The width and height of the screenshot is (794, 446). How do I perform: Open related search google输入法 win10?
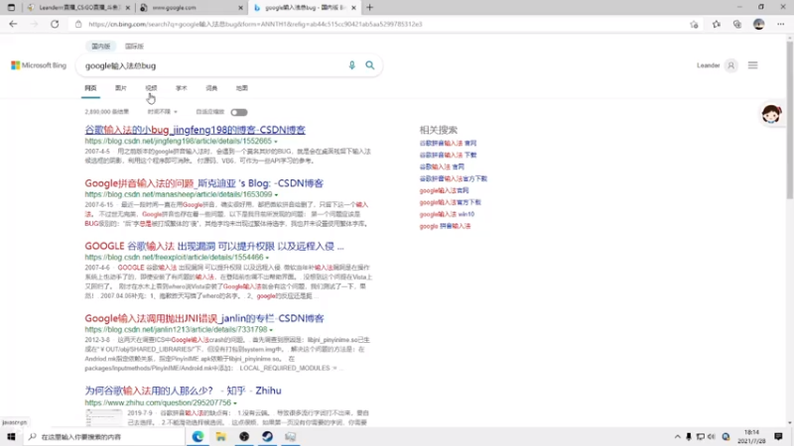coord(448,214)
